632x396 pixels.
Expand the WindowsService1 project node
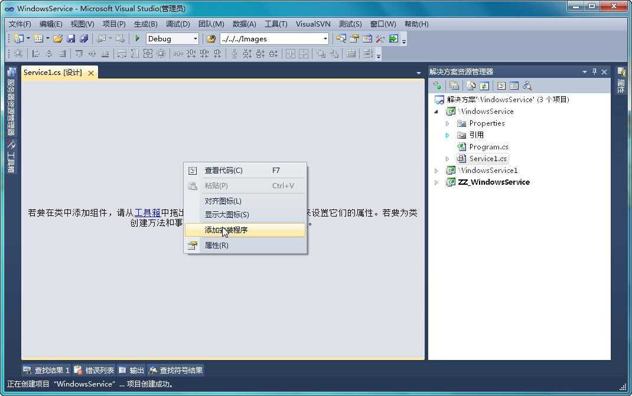pos(436,171)
